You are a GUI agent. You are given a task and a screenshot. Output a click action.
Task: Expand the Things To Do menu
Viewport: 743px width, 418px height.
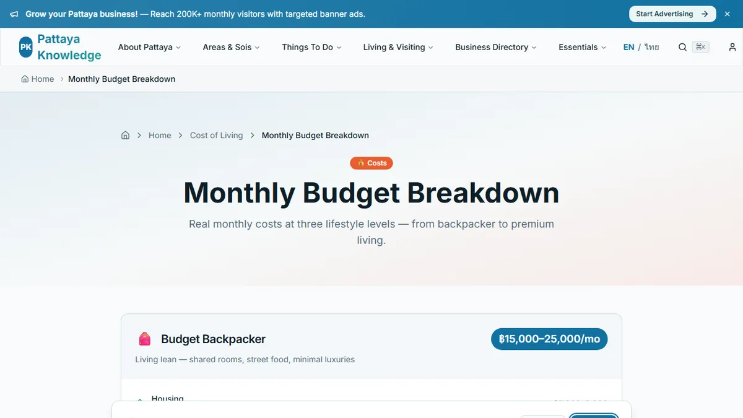[311, 47]
